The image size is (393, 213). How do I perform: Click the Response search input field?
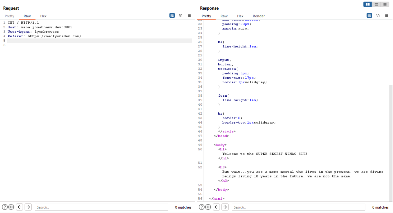298,207
